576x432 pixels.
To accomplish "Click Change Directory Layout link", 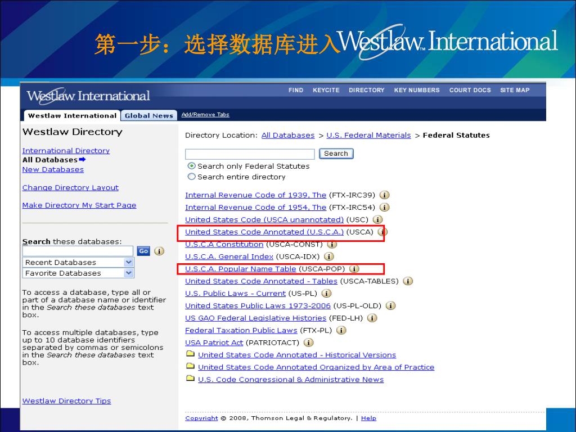I will [70, 187].
